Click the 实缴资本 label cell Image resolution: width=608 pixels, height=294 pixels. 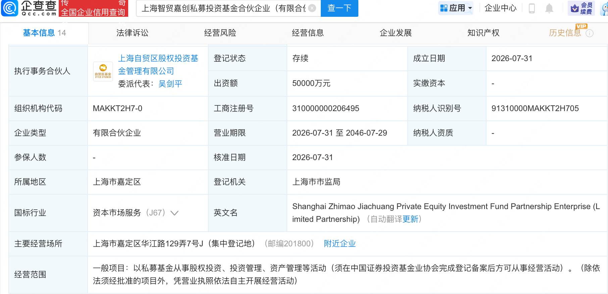tap(447, 83)
